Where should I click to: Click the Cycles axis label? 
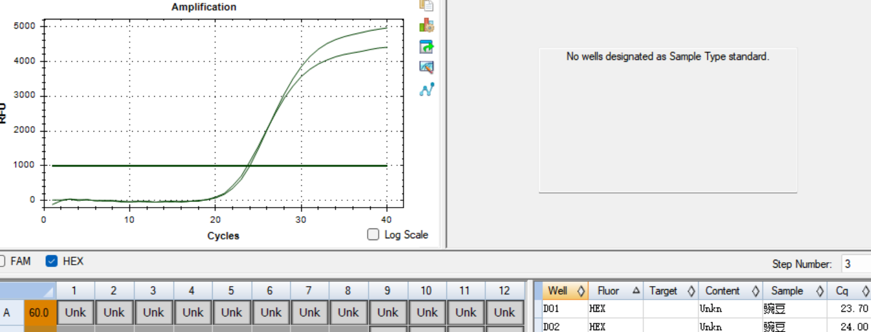point(224,236)
